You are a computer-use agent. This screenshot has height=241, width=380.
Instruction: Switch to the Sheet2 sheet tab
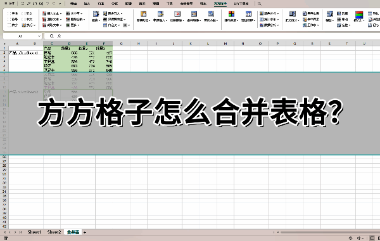54,232
